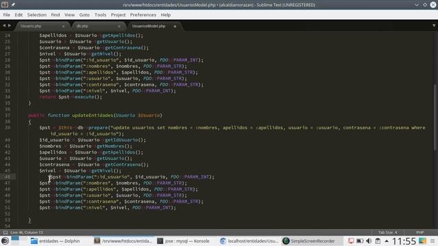Image resolution: width=438 pixels, height=246 pixels.
Task: Click line number 46 in the gutter
Action: [x=8, y=177]
